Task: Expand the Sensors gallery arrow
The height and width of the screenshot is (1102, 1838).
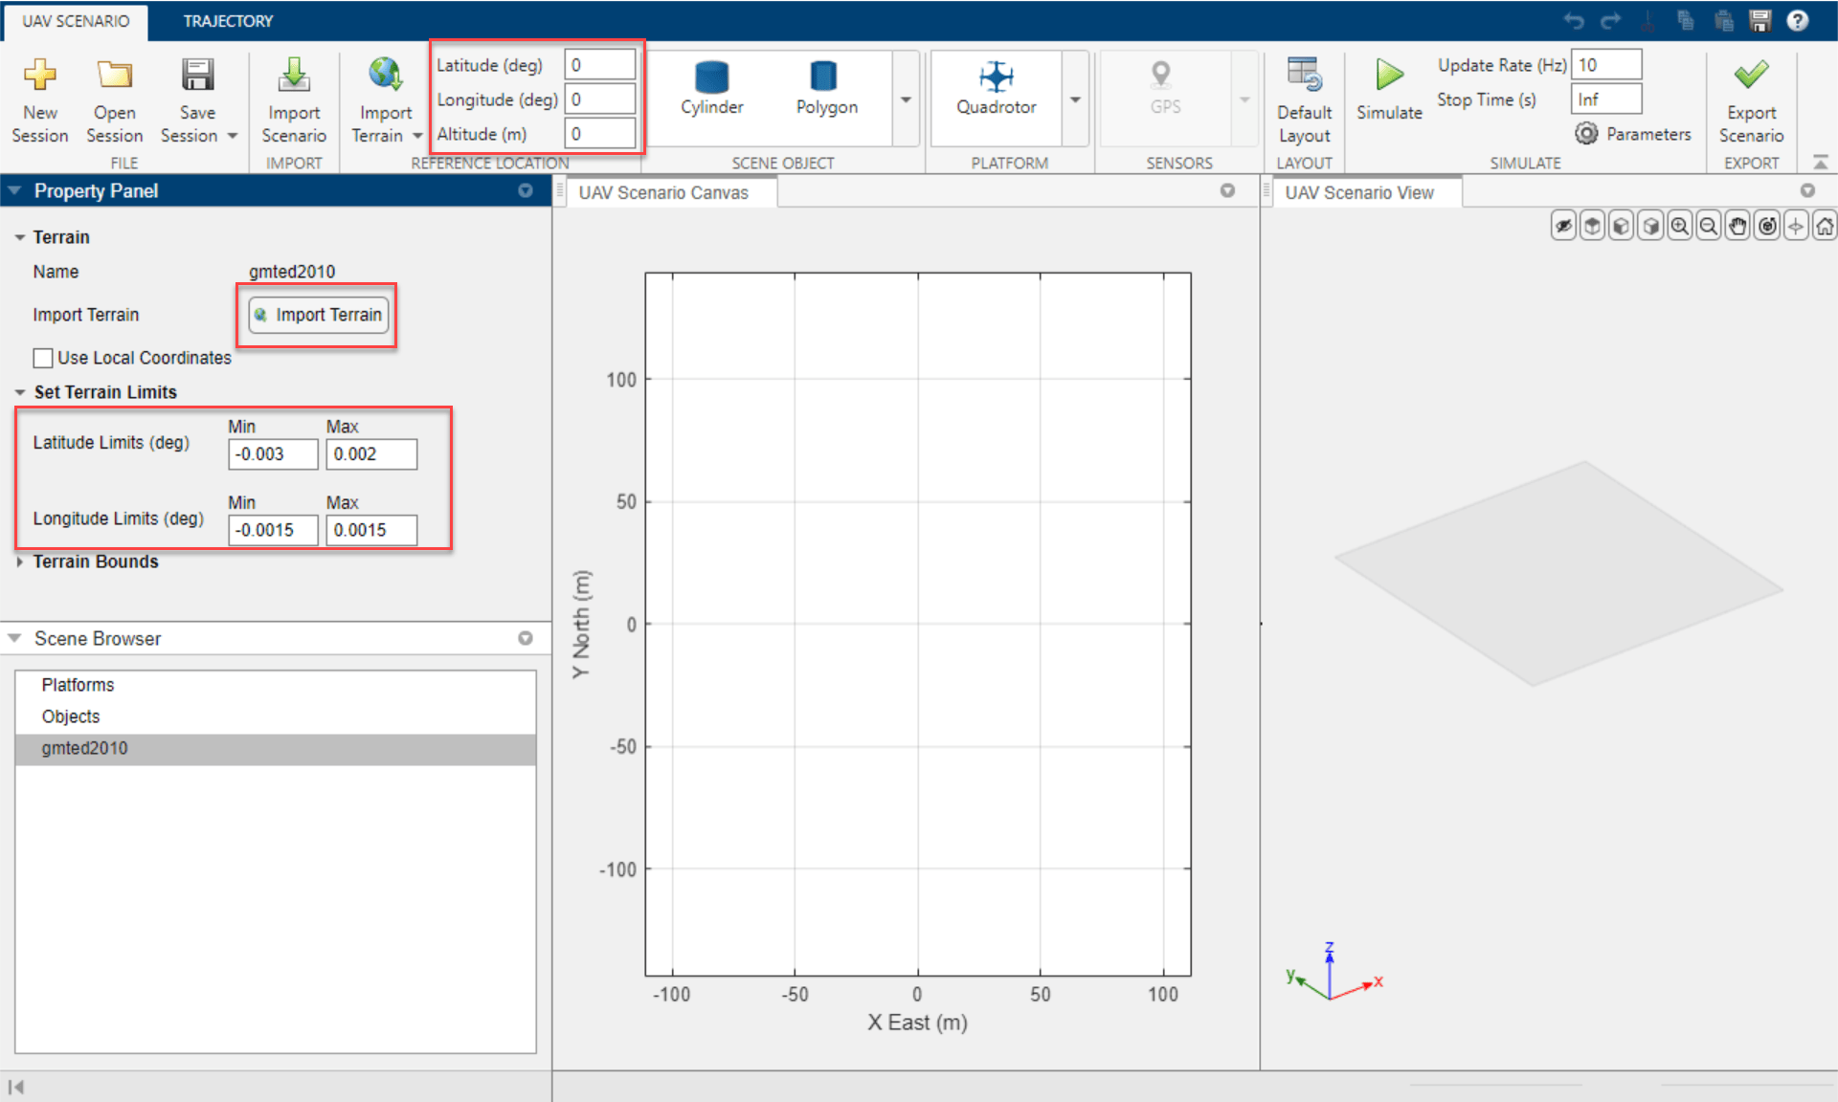Action: pos(1244,99)
